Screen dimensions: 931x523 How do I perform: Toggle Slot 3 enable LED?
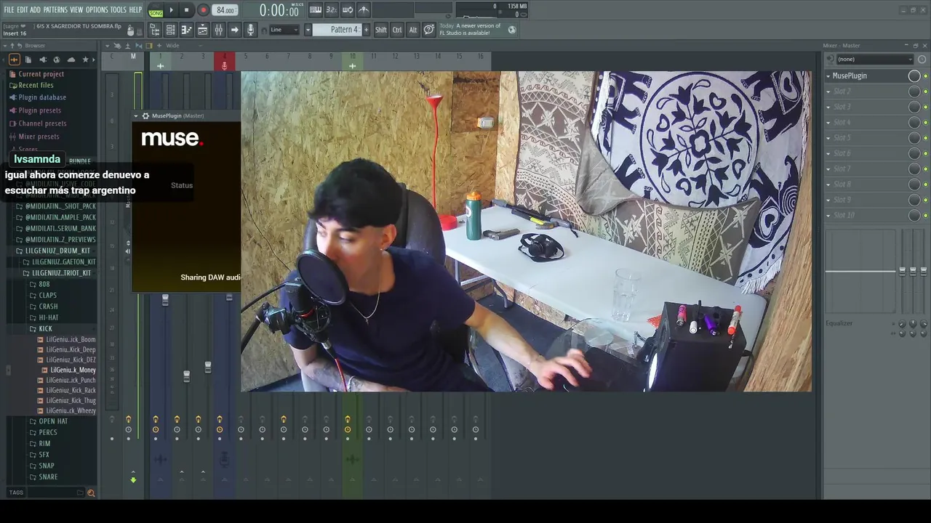[x=925, y=107]
